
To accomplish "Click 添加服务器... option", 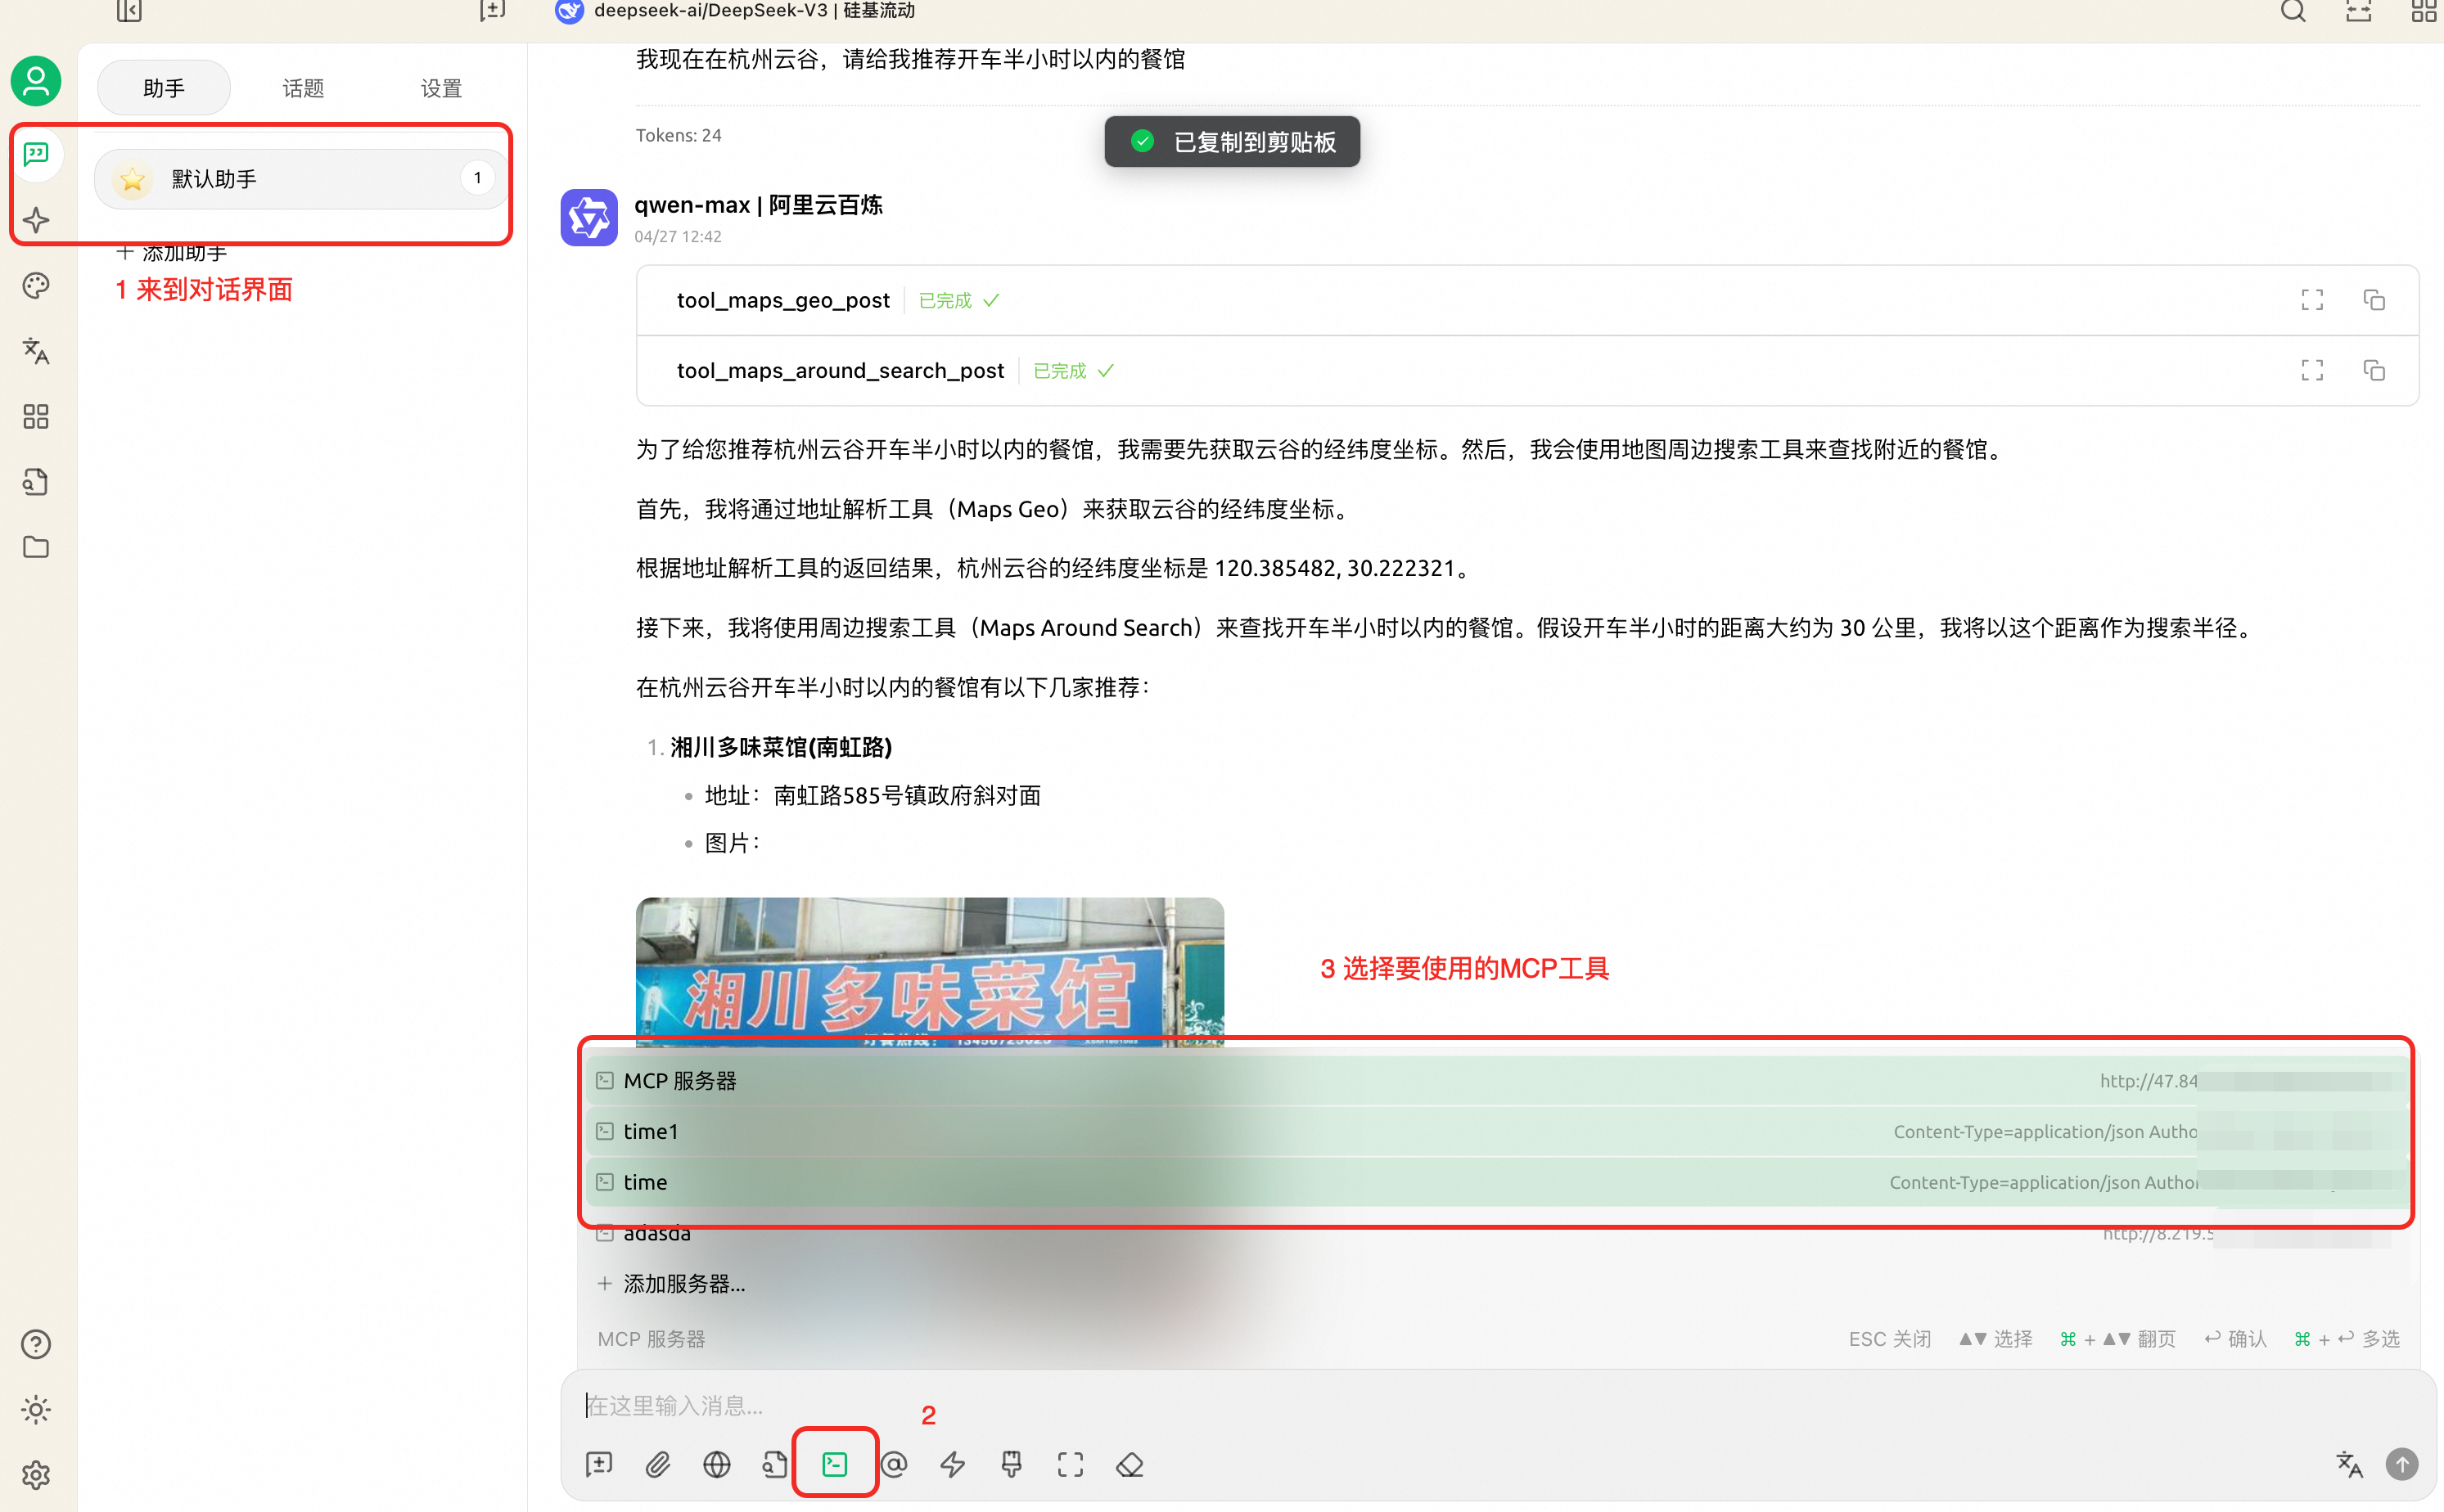I will click(683, 1283).
